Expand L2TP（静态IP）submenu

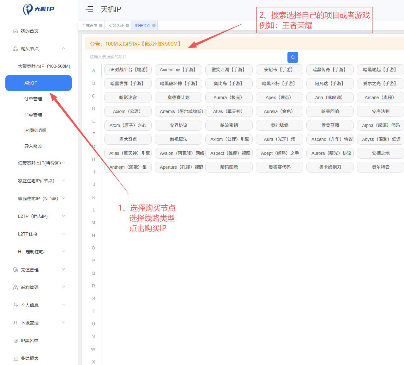pyautogui.click(x=63, y=216)
